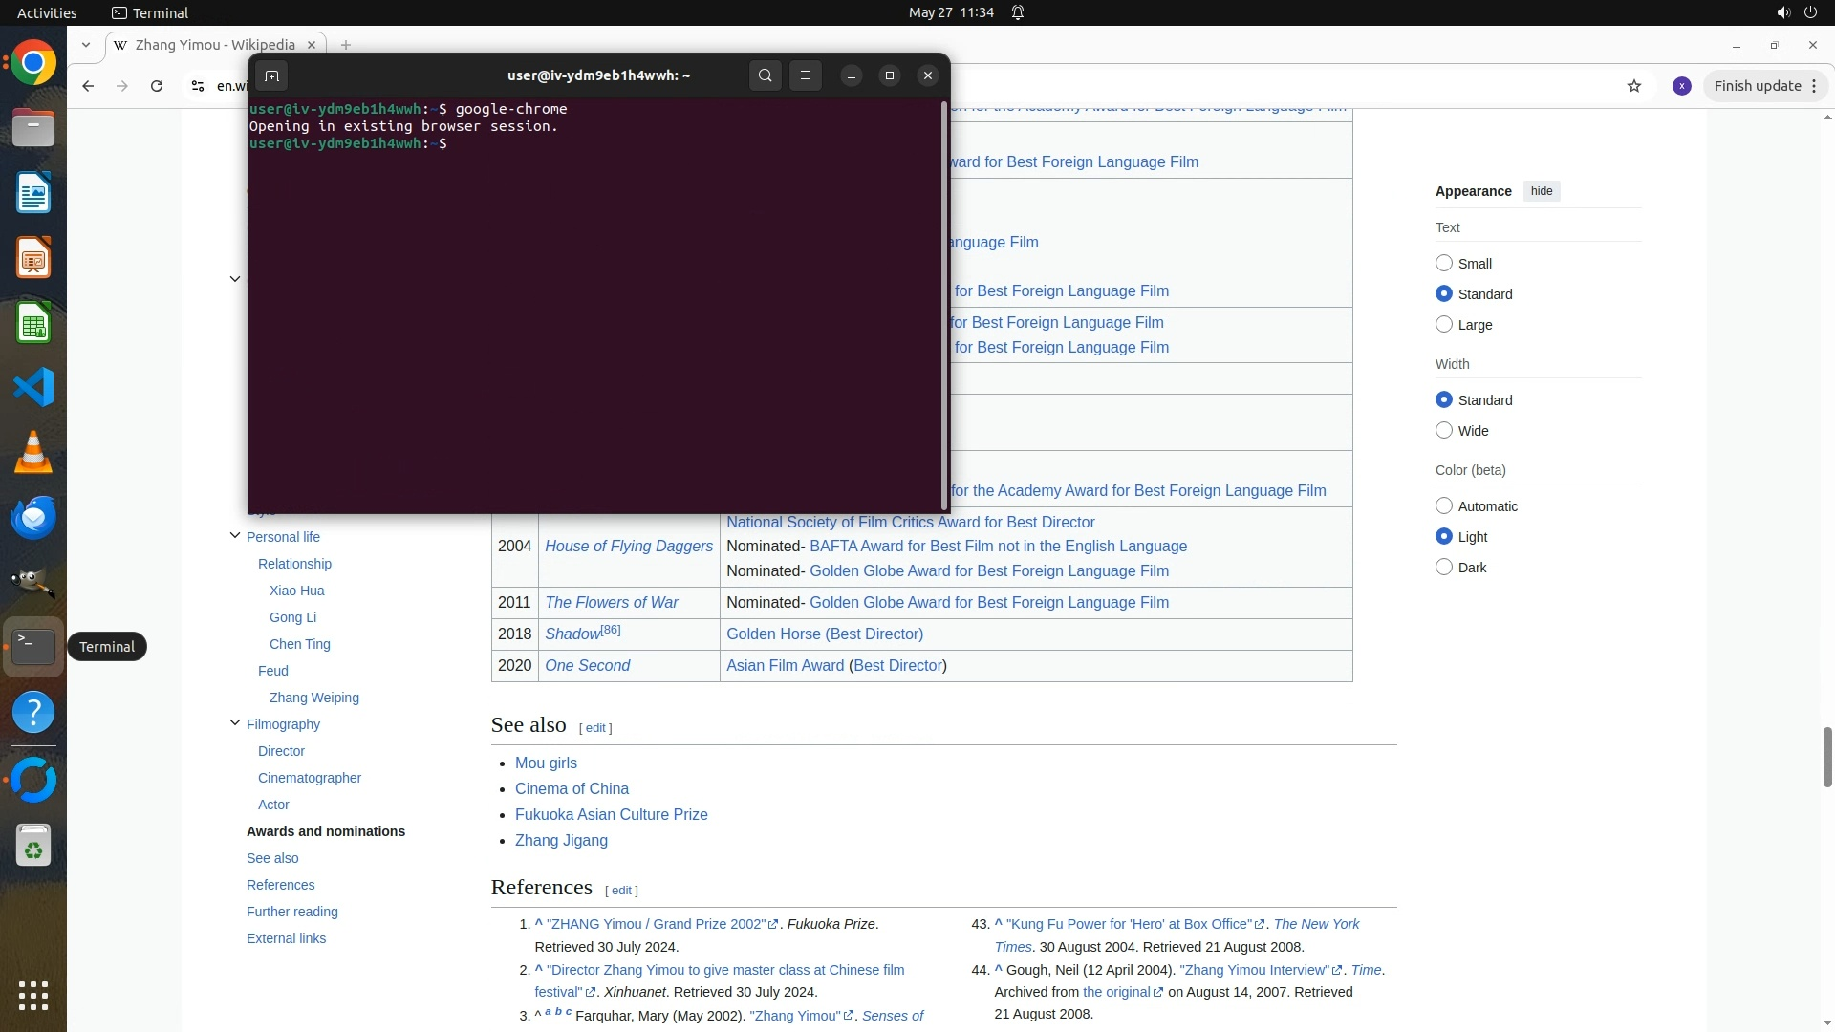Click the page vertical scrollbar thumb
Viewport: 1835px width, 1032px height.
coord(1826,757)
